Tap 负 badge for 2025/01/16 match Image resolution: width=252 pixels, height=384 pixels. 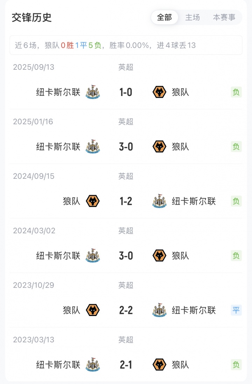[x=236, y=146]
